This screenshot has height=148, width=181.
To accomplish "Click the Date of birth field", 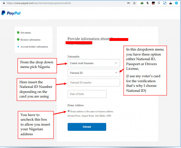I will (x=87, y=94).
